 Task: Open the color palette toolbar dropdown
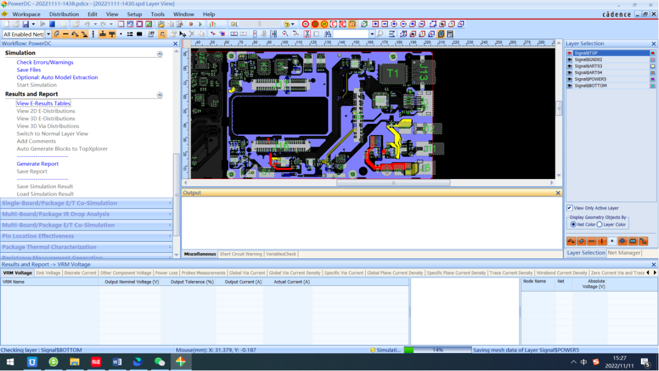coord(293,24)
